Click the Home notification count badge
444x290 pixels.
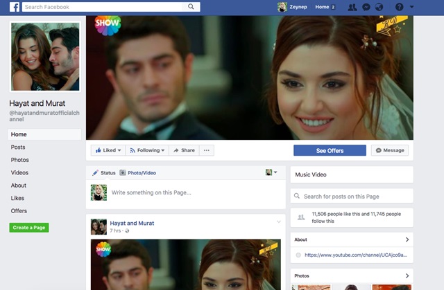[333, 7]
